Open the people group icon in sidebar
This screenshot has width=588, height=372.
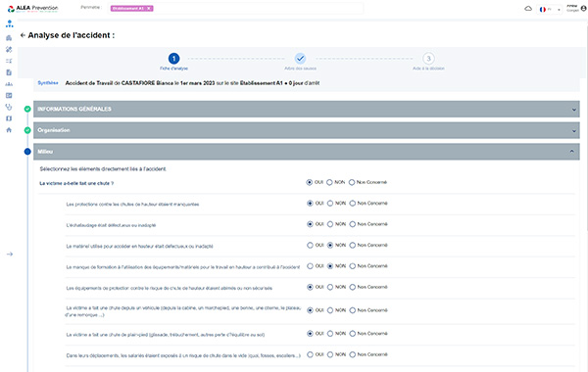pos(9,84)
